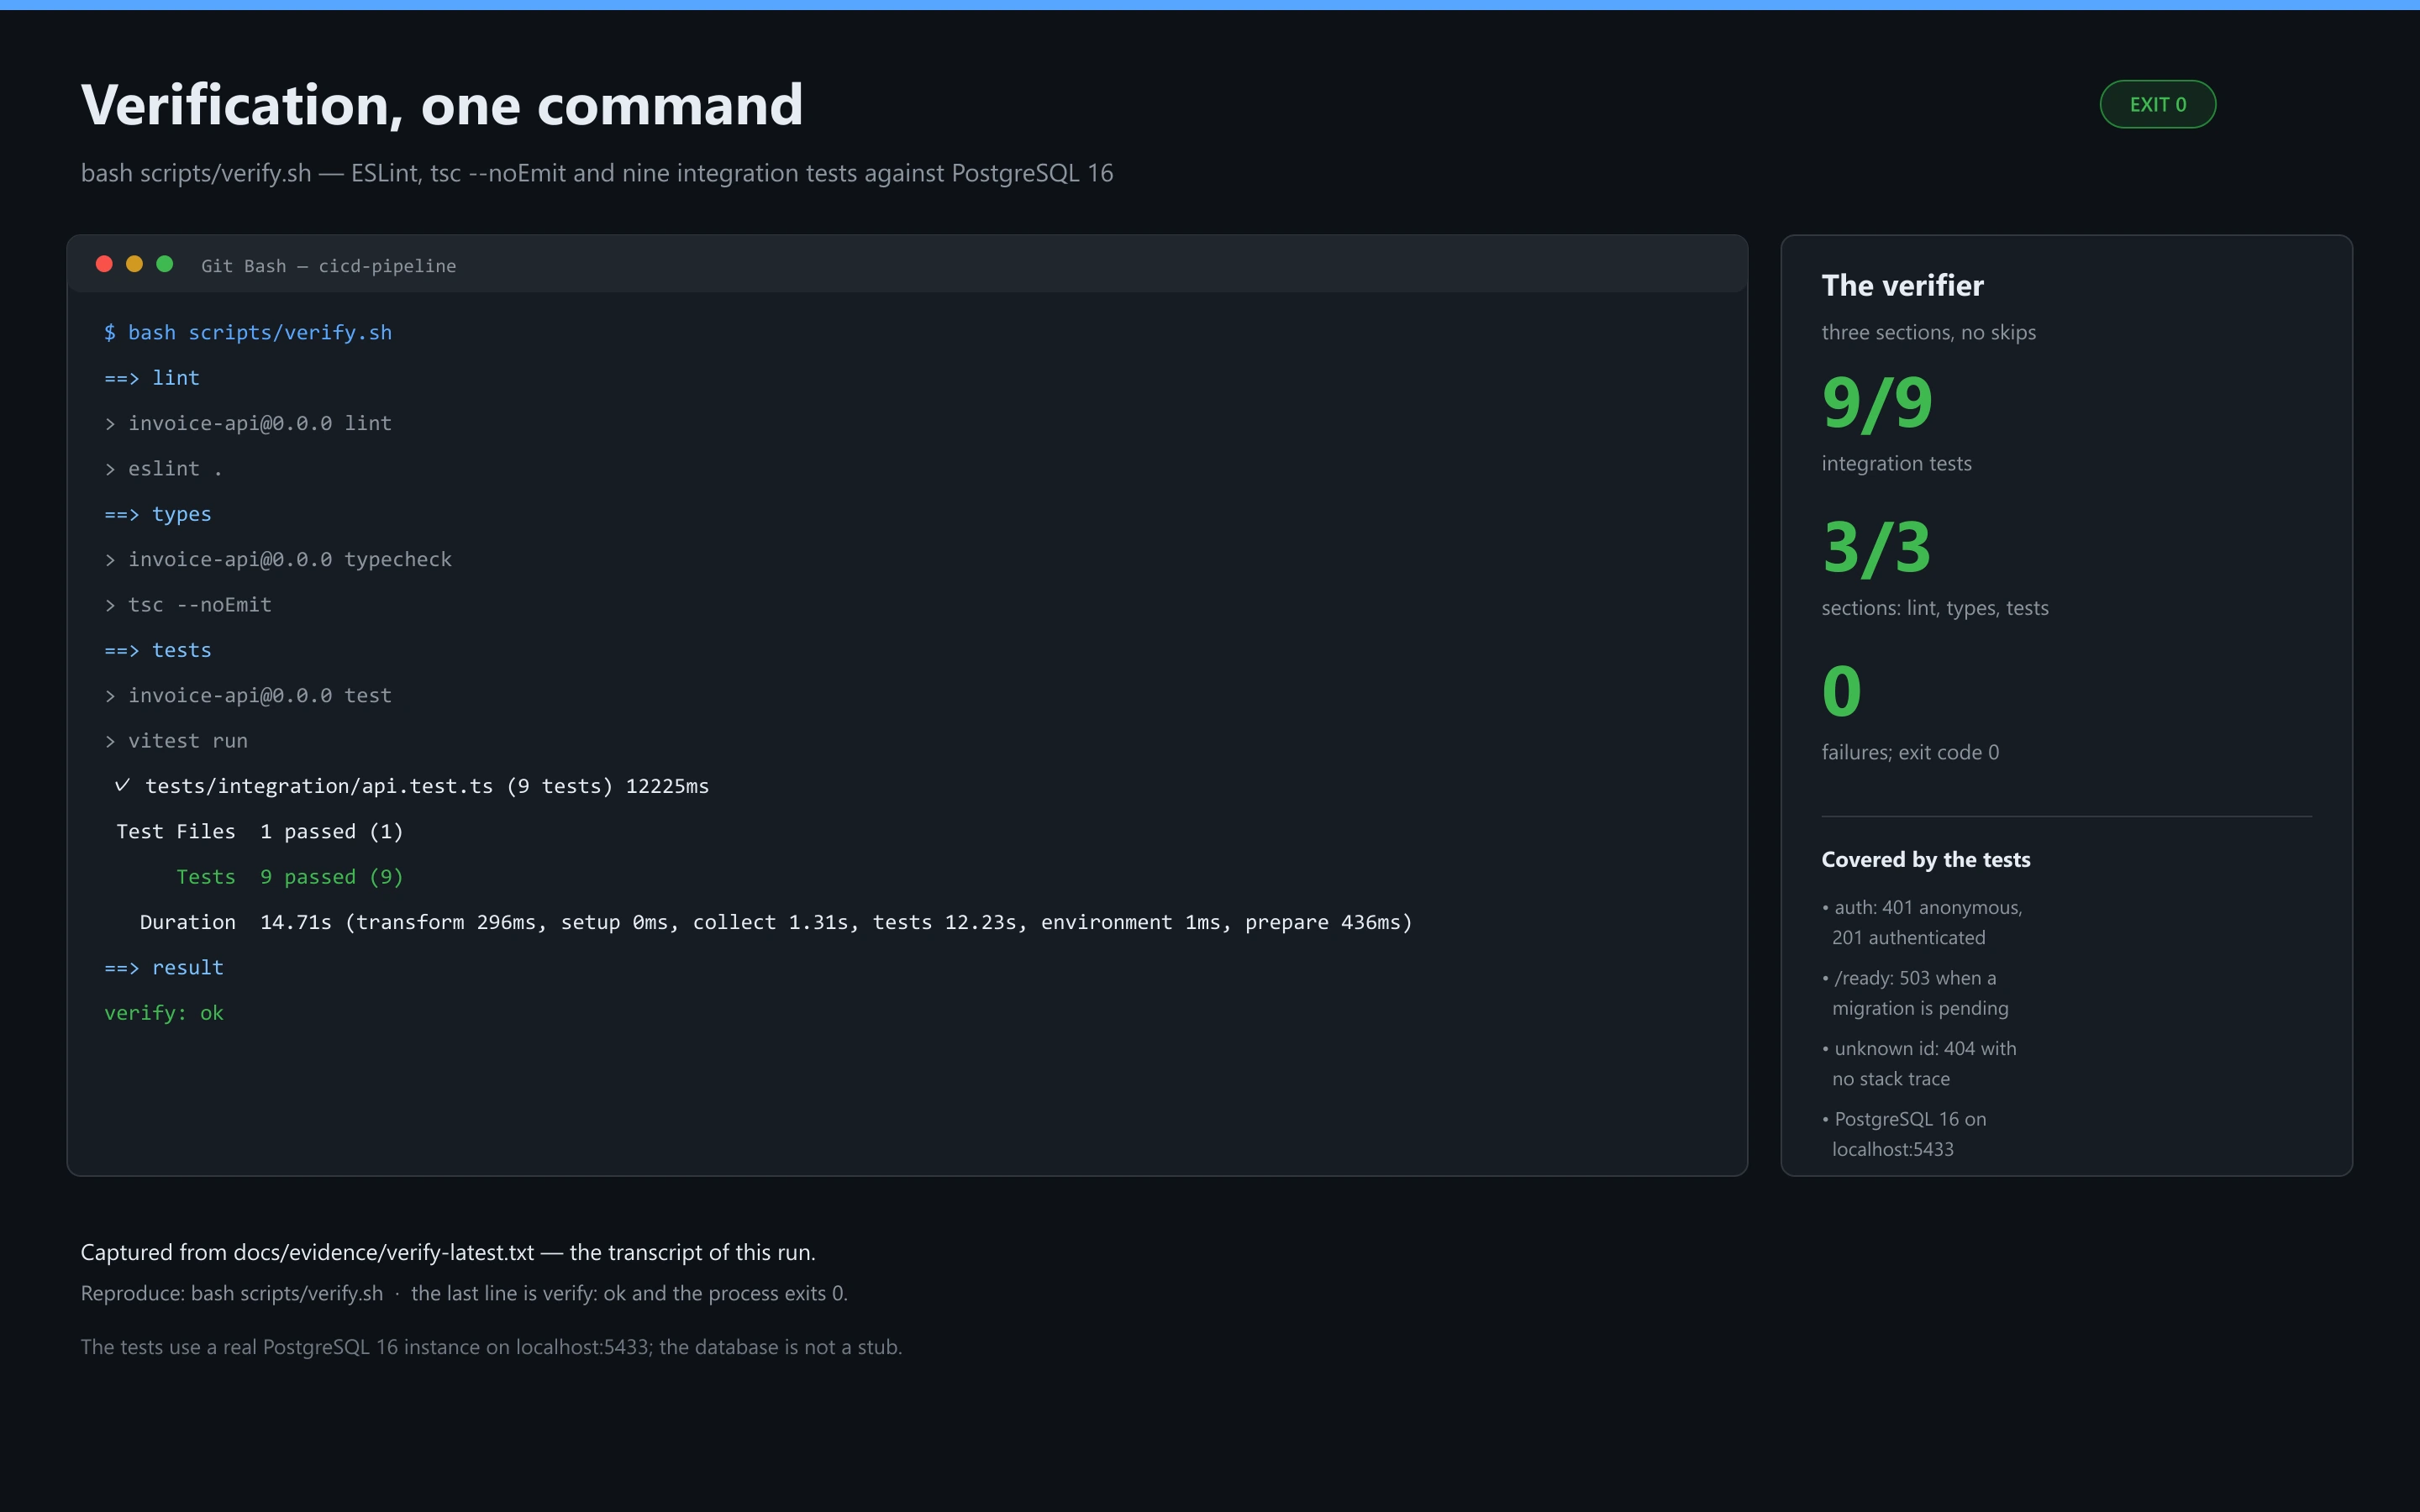Click 'failures; exit code 0' caption
The width and height of the screenshot is (2420, 1512).
[x=1910, y=753]
